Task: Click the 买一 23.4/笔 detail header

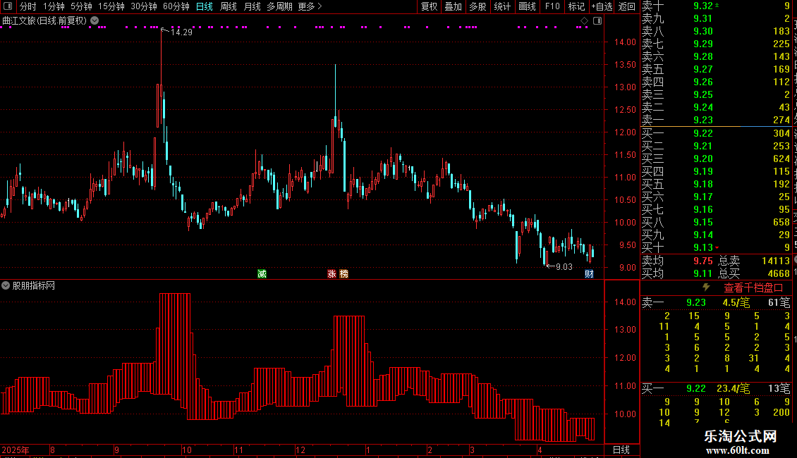Action: coord(716,388)
